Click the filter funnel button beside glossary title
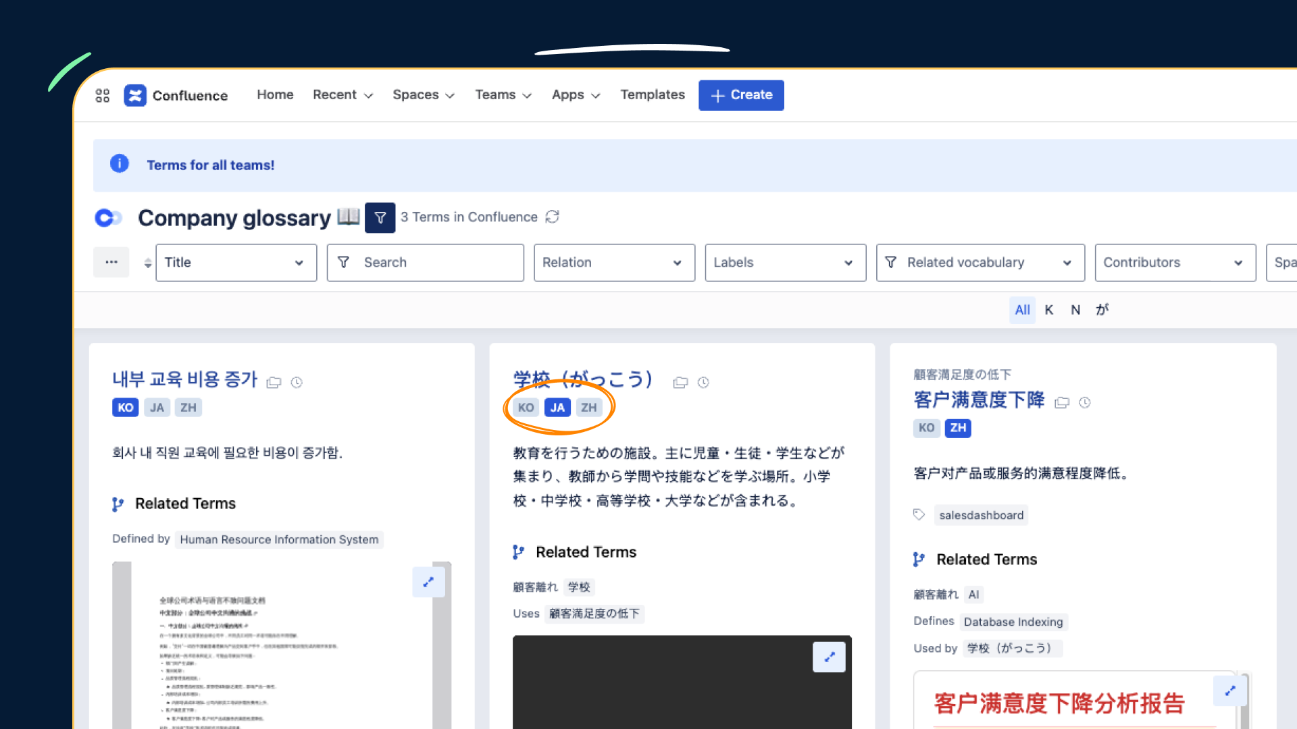1297x729 pixels. [380, 217]
